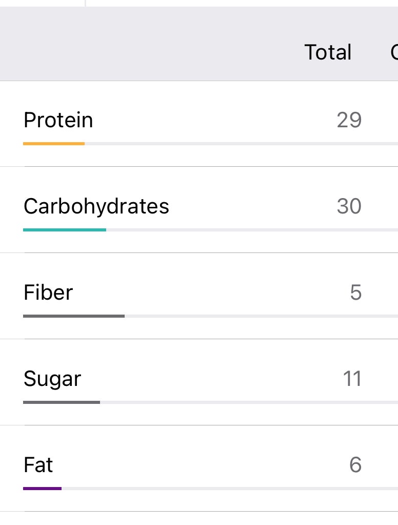Click the gray Sugar progress bar
This screenshot has width=398, height=525.
(62, 402)
